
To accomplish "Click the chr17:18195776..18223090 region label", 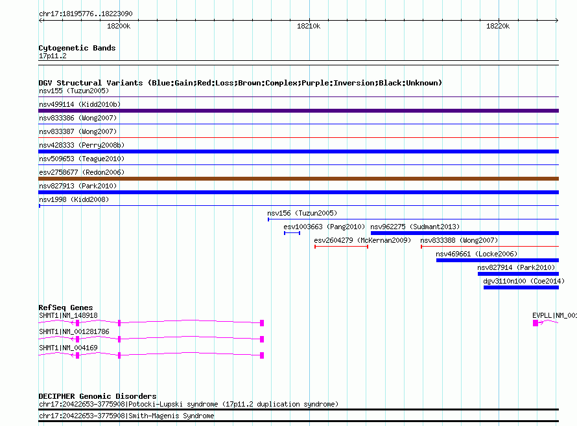I will (x=86, y=14).
